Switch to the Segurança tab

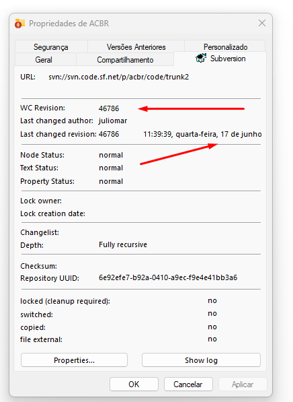pos(51,46)
